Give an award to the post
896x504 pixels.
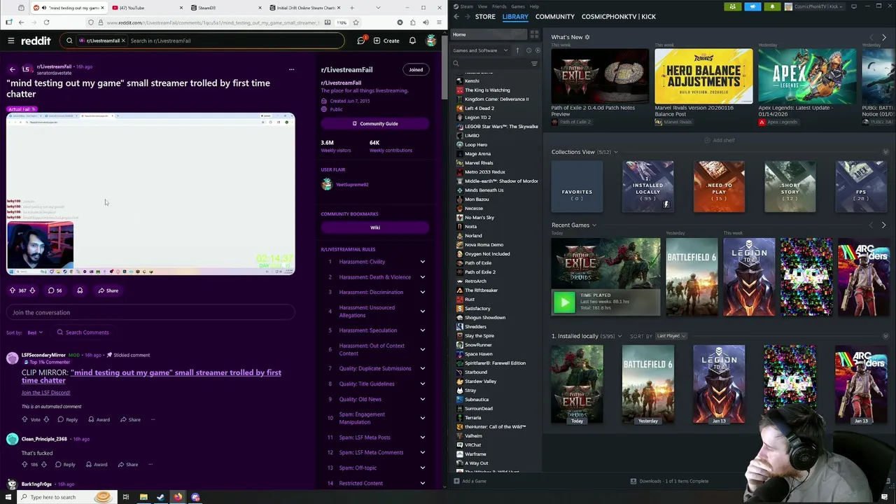pyautogui.click(x=80, y=290)
